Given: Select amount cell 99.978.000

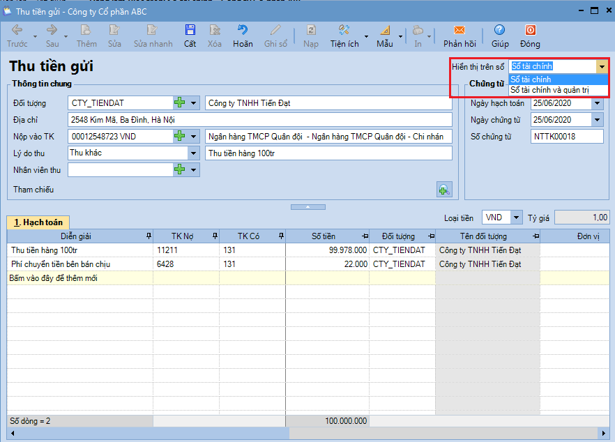Looking at the screenshot, I should pyautogui.click(x=327, y=250).
